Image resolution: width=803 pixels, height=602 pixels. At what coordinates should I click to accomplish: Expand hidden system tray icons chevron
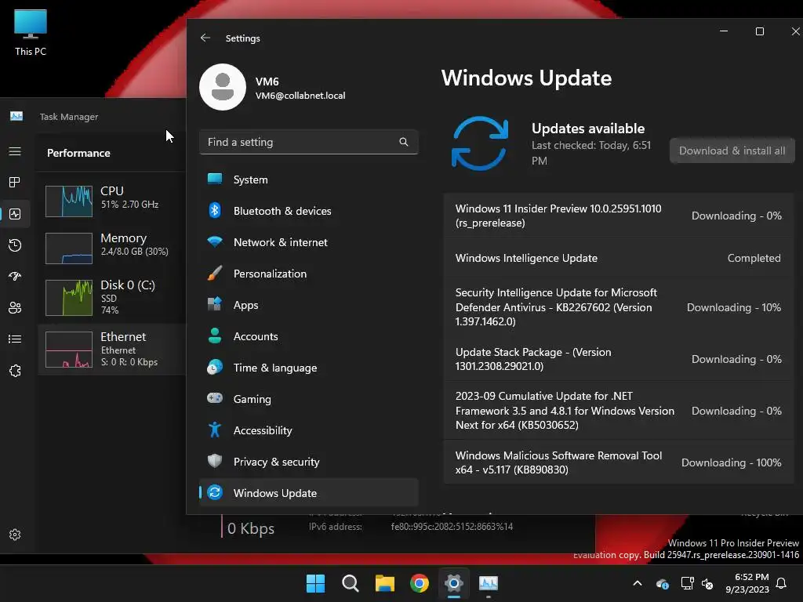(638, 583)
